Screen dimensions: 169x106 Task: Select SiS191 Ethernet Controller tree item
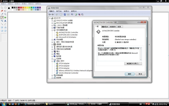tap(69, 73)
